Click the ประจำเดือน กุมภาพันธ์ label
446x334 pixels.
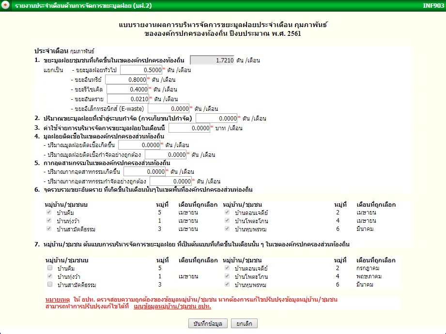(x=64, y=51)
